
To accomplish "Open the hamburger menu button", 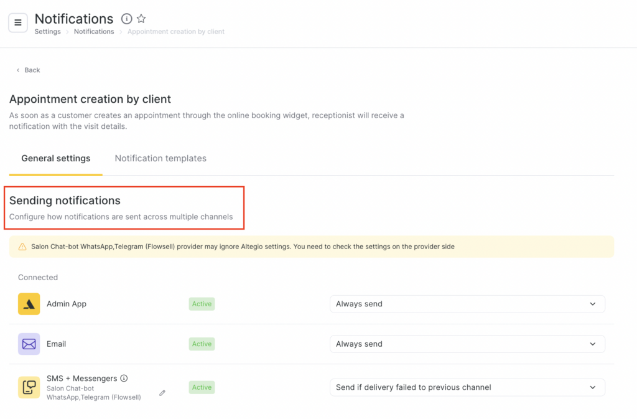I will 18,22.
